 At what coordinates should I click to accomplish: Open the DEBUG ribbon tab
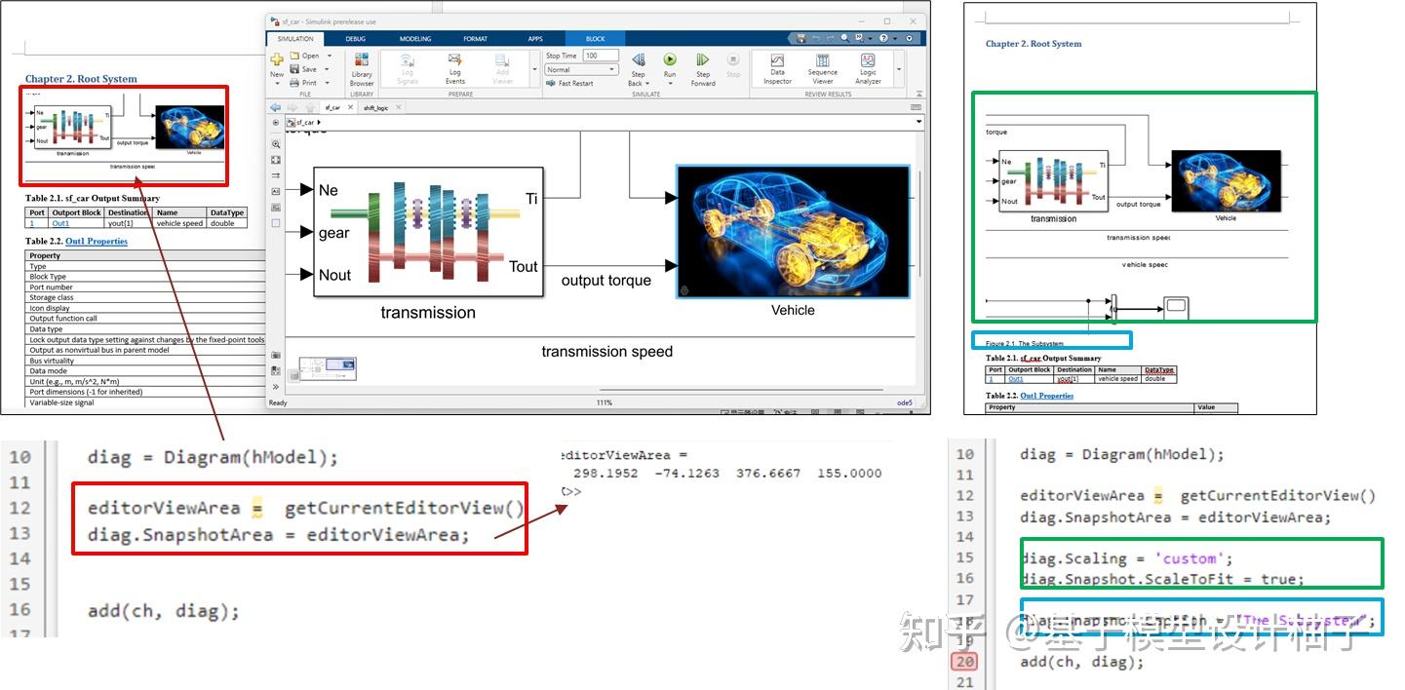356,39
